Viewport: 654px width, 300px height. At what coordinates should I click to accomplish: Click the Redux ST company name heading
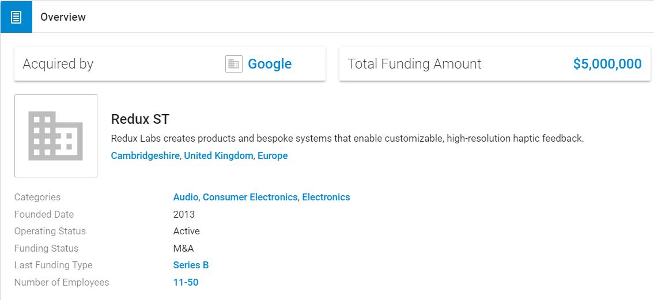coord(140,119)
